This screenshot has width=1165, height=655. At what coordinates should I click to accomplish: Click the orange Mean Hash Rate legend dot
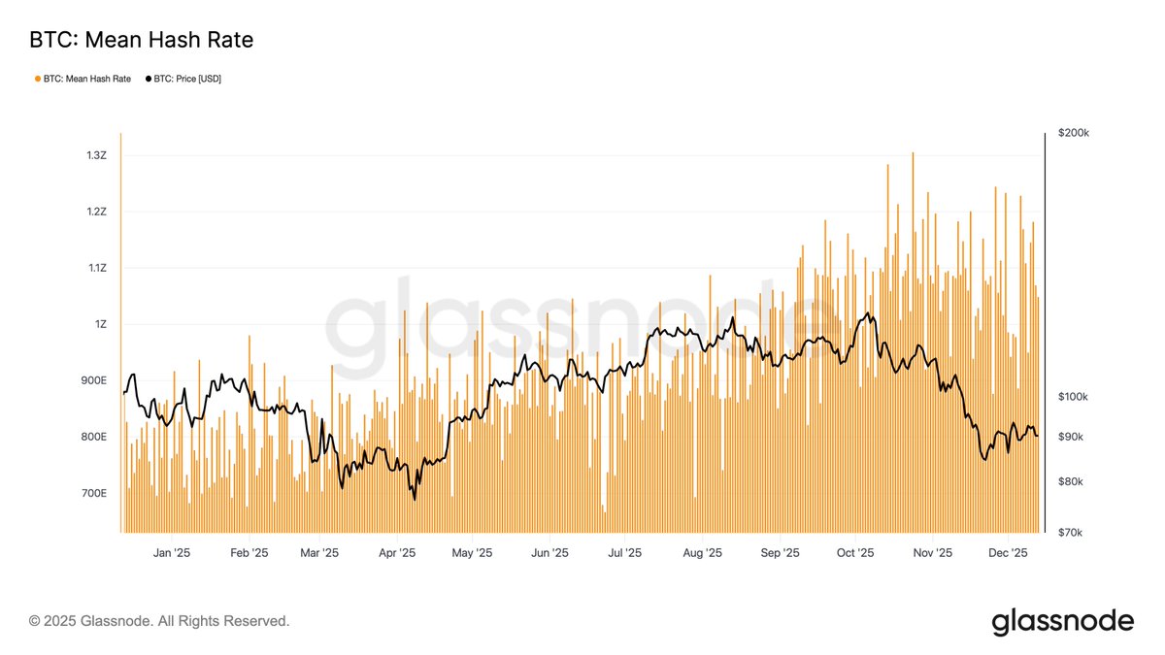point(38,79)
